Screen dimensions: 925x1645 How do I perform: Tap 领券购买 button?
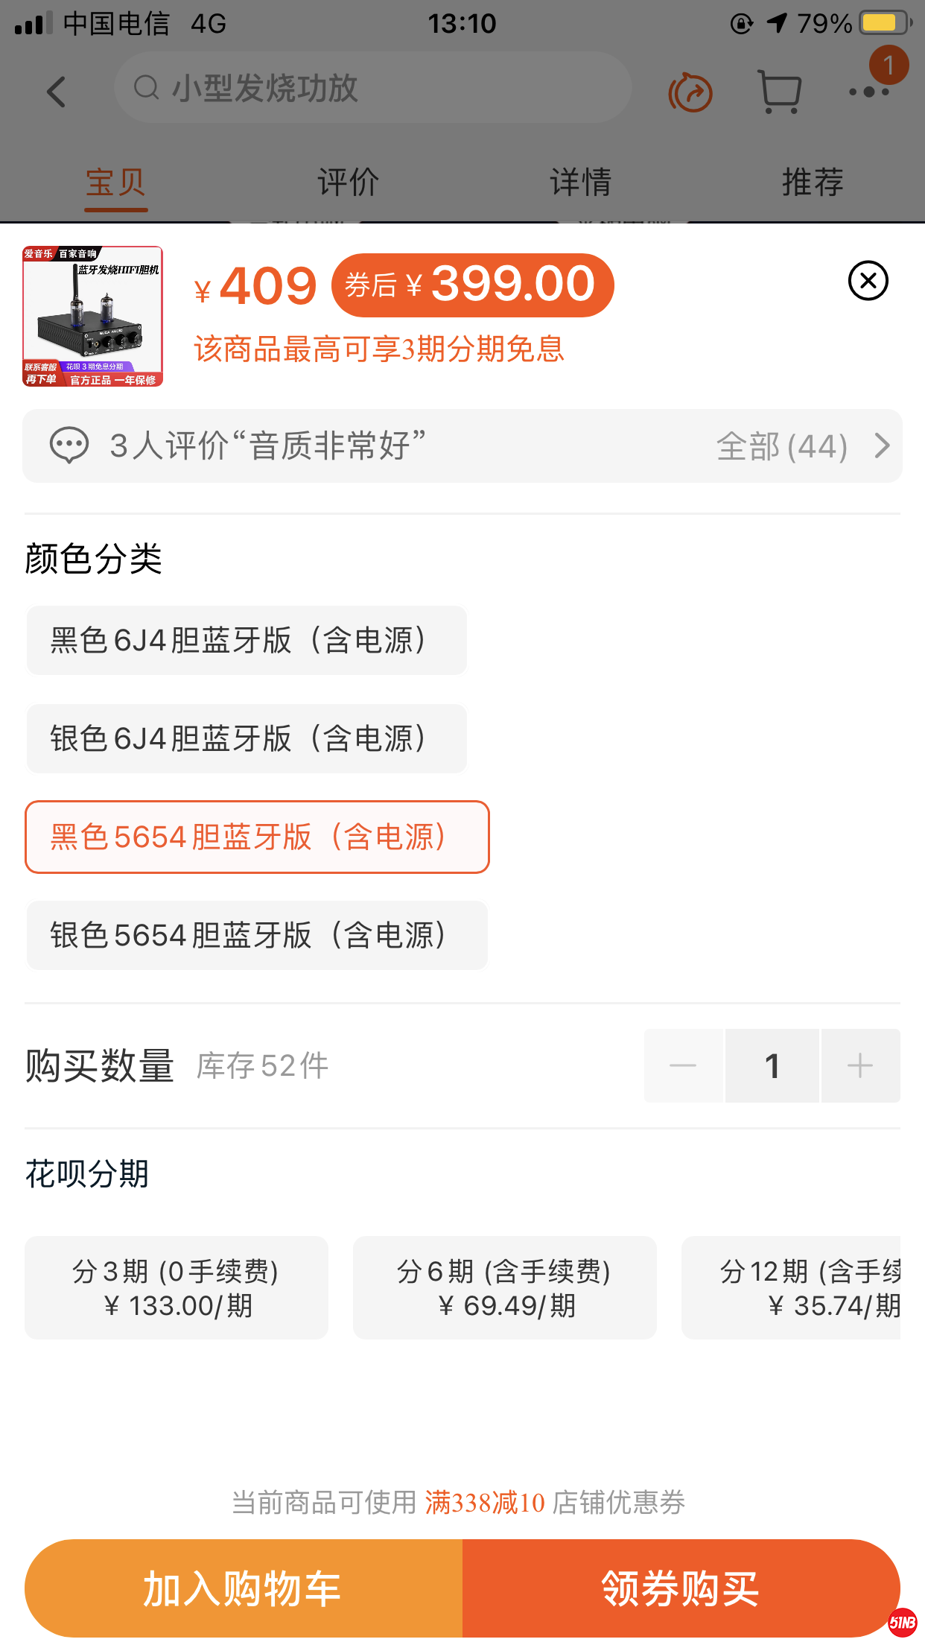pos(681,1588)
